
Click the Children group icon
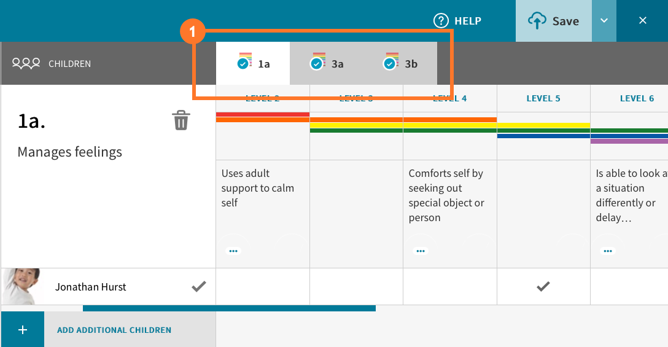coord(26,63)
